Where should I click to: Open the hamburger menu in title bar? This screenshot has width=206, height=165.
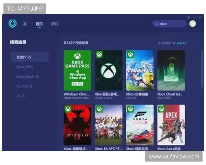(x=189, y=17)
